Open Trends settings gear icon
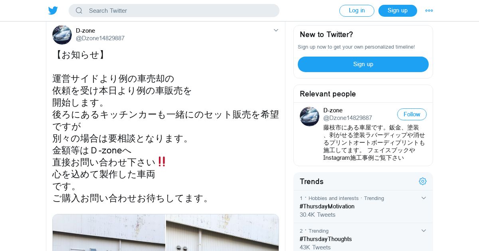Image resolution: width=479 pixels, height=251 pixels. tap(423, 181)
